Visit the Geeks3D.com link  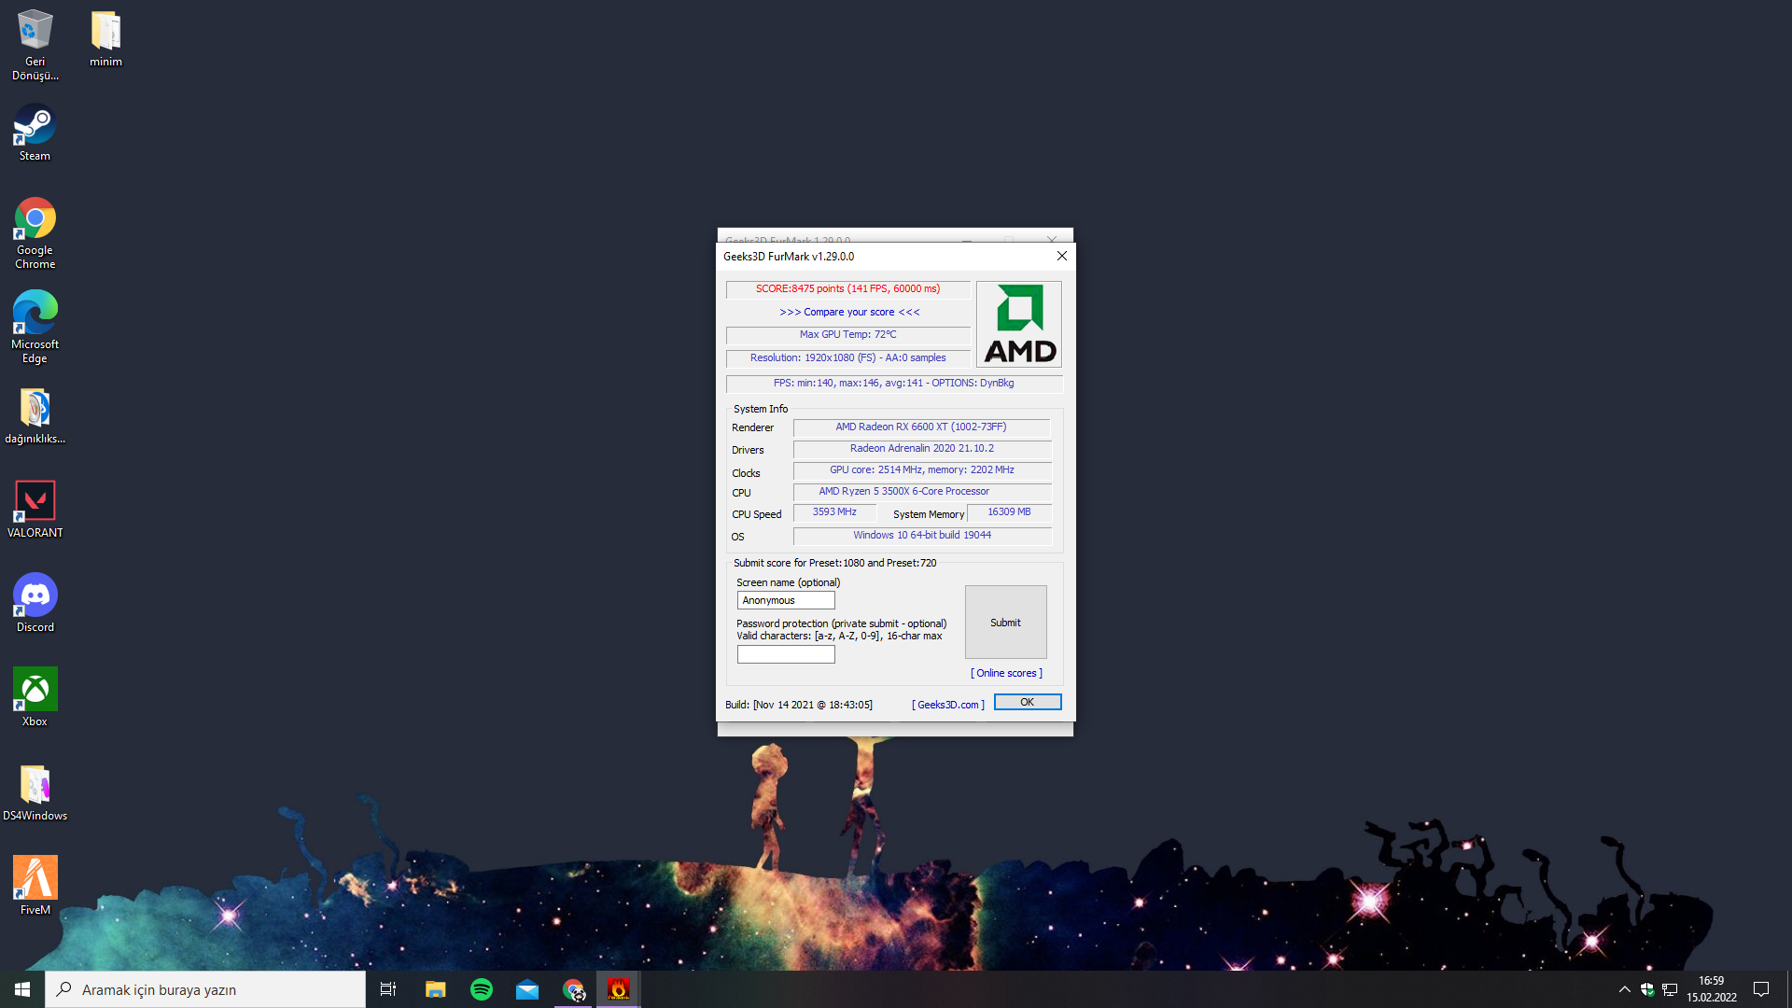point(947,705)
